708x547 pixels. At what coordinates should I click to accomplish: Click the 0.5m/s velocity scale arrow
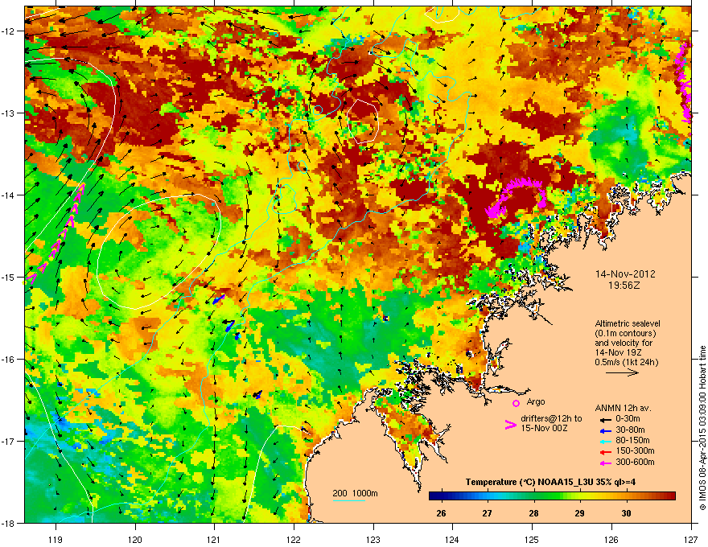622,372
